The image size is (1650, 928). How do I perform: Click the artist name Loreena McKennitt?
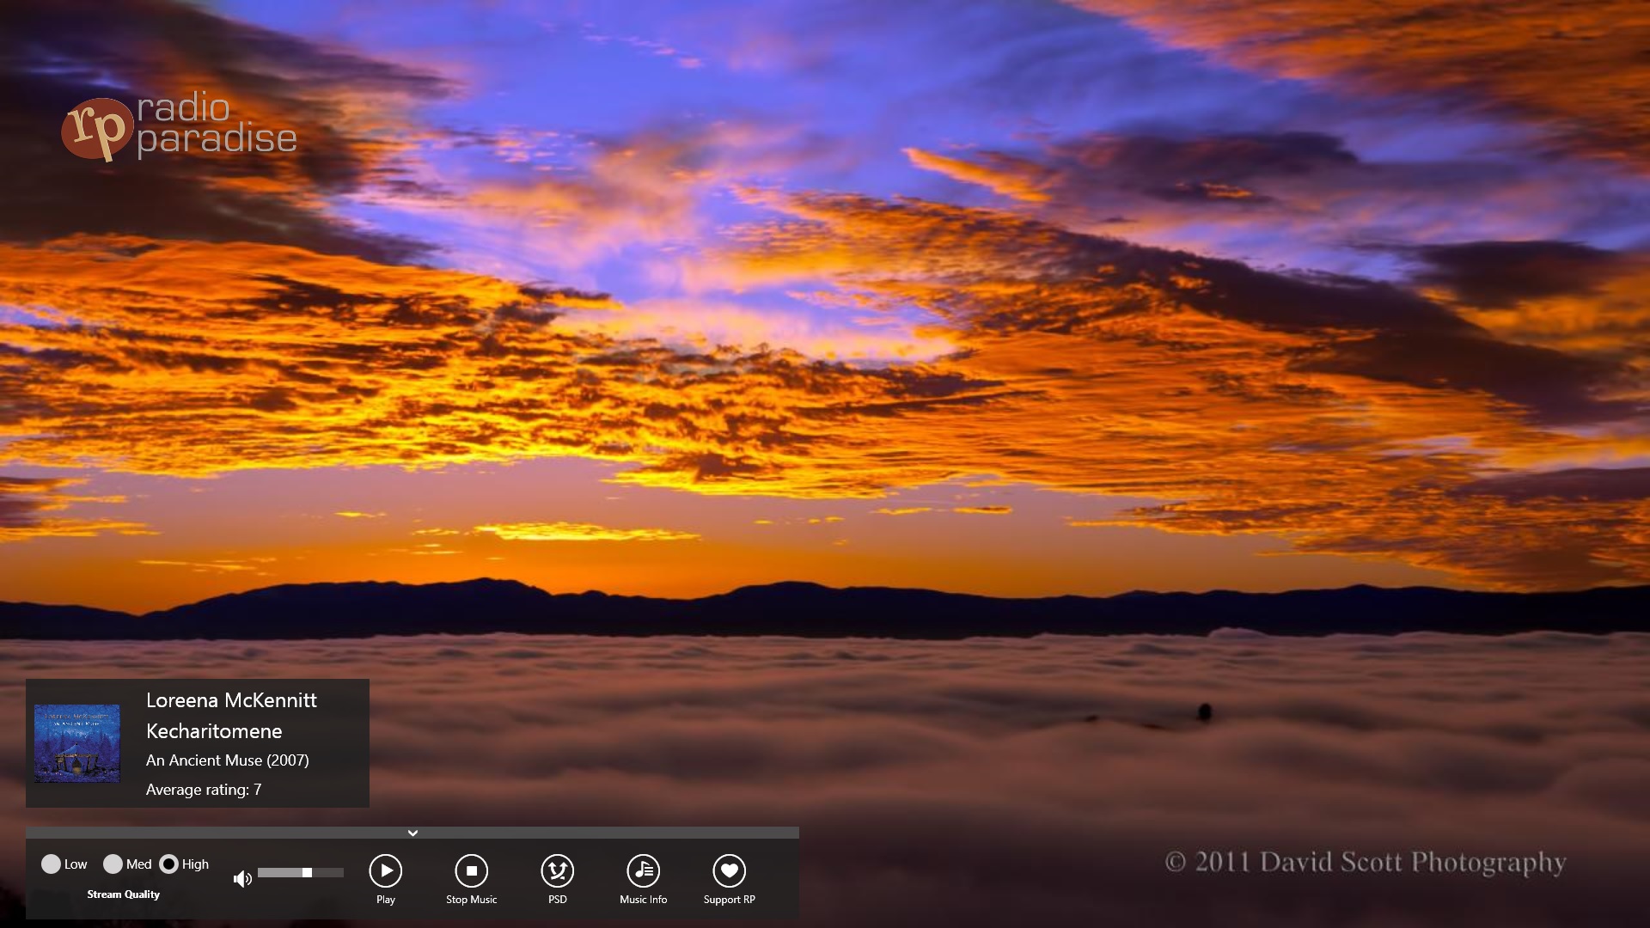pos(230,700)
